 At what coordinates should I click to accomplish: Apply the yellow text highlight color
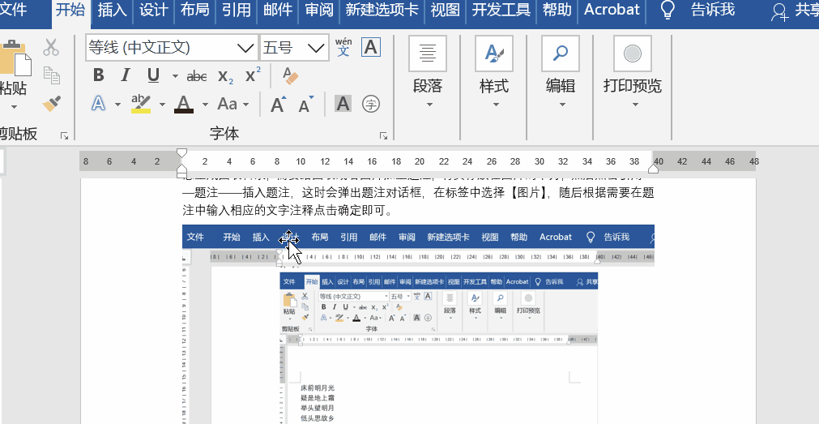(140, 104)
